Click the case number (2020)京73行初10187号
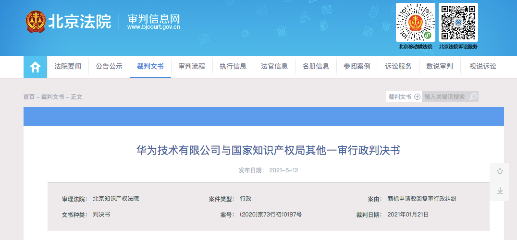 (x=271, y=215)
